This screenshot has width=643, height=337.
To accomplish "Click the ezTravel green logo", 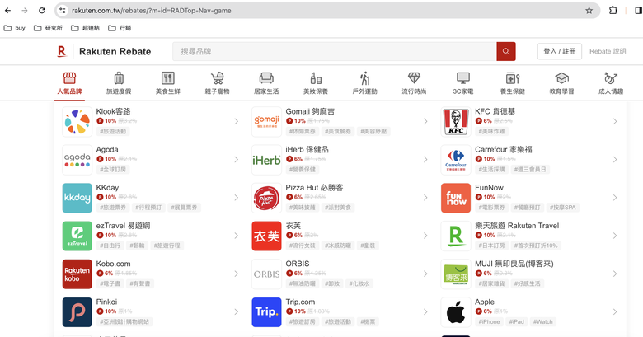I will pyautogui.click(x=77, y=236).
